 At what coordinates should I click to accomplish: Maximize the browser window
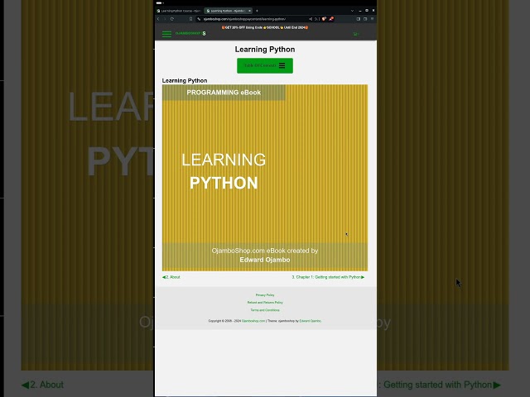(367, 11)
